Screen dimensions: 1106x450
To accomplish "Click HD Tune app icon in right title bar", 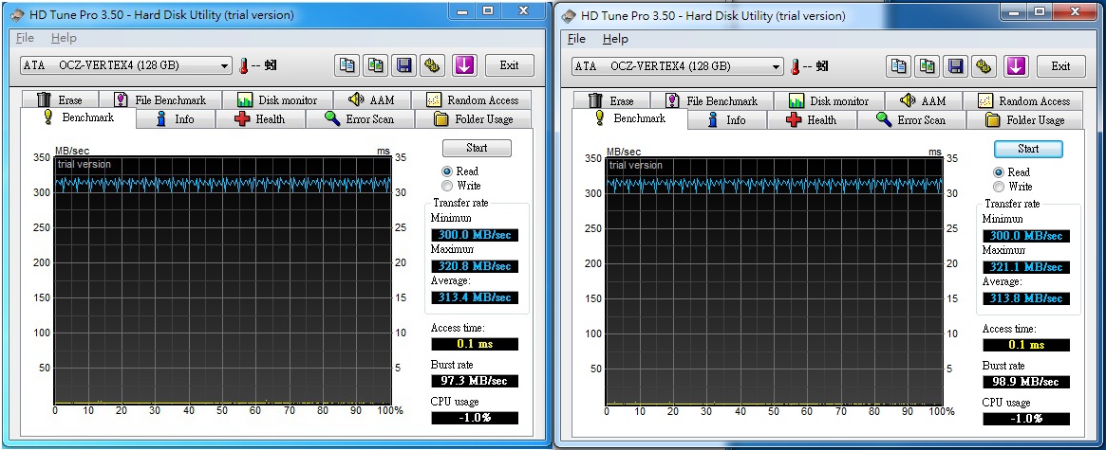I will point(569,15).
